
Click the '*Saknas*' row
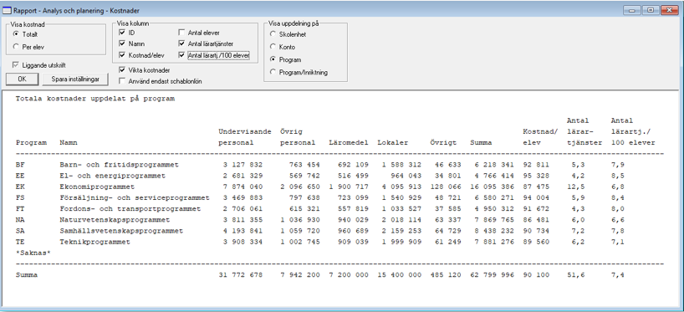tap(33, 253)
